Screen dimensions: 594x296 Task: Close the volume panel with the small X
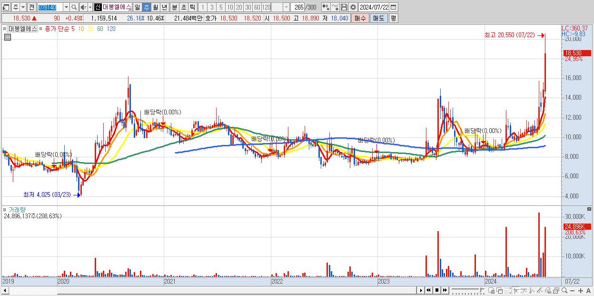tap(590, 209)
